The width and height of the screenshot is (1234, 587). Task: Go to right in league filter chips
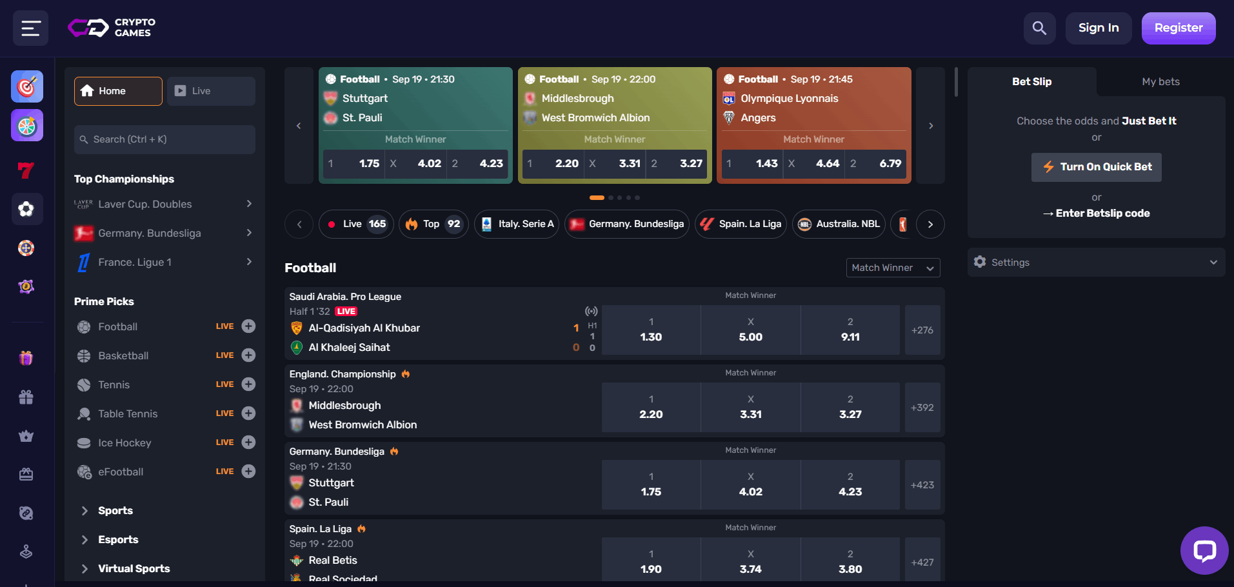pyautogui.click(x=930, y=224)
